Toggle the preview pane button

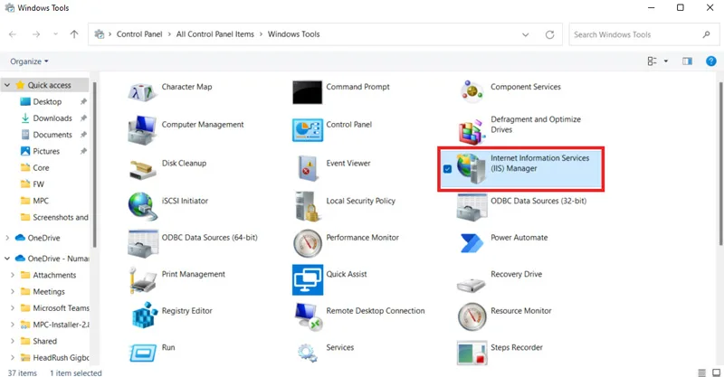(x=687, y=61)
